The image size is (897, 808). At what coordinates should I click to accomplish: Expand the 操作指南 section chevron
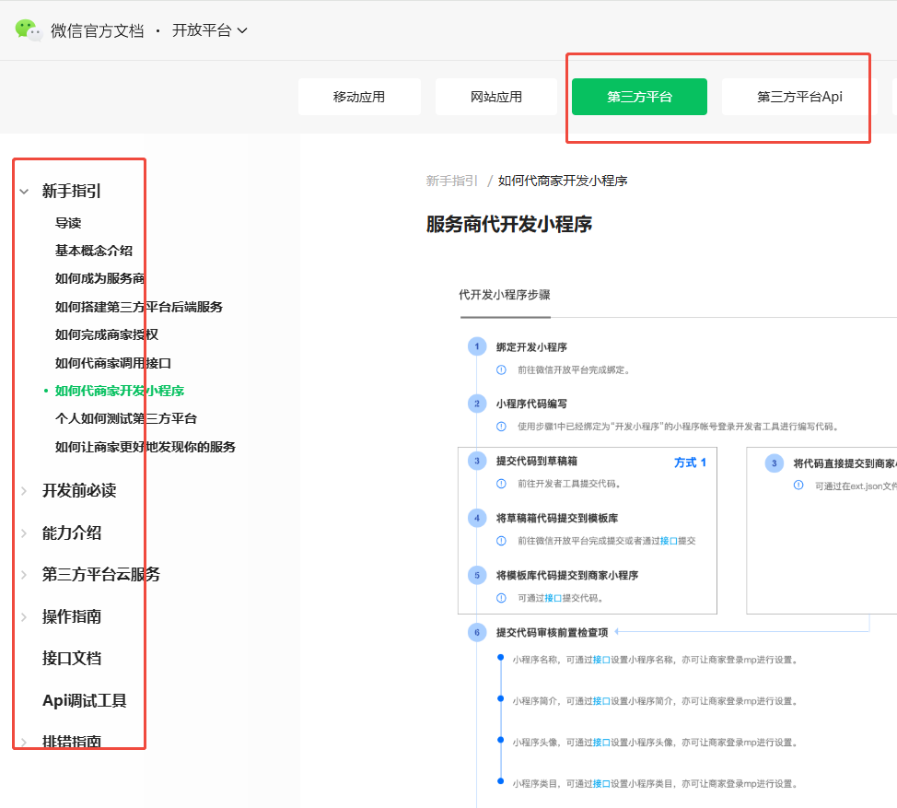pyautogui.click(x=24, y=617)
